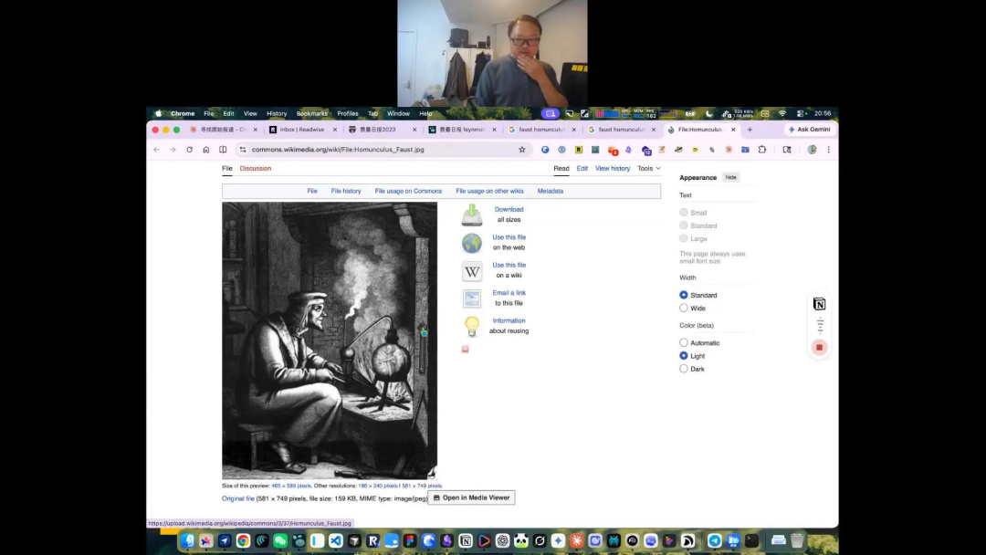
Task: Open Telegram from the Dock
Action: pyautogui.click(x=714, y=540)
